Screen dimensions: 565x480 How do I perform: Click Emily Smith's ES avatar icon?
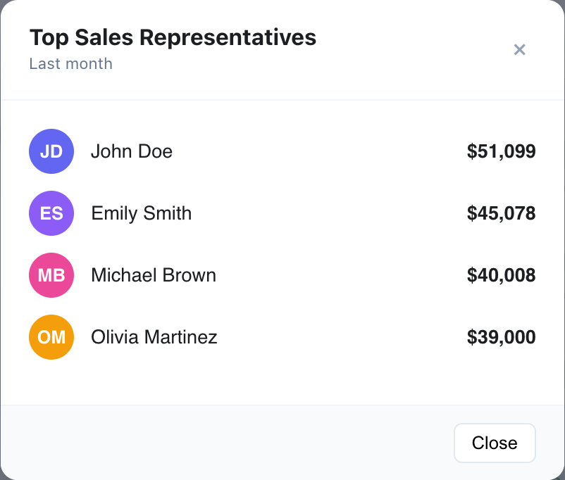tap(51, 213)
